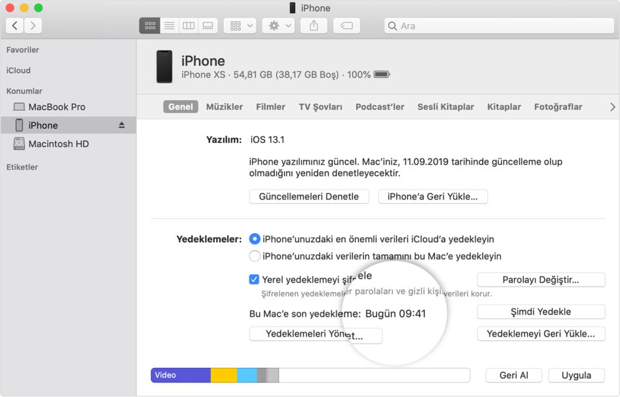Open the TV Şovları tab

click(320, 107)
